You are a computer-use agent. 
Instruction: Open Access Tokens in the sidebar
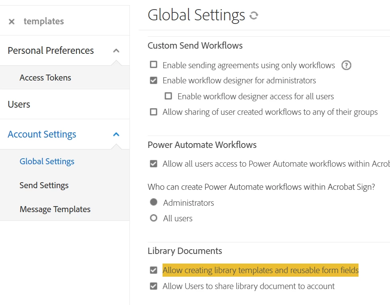(45, 78)
